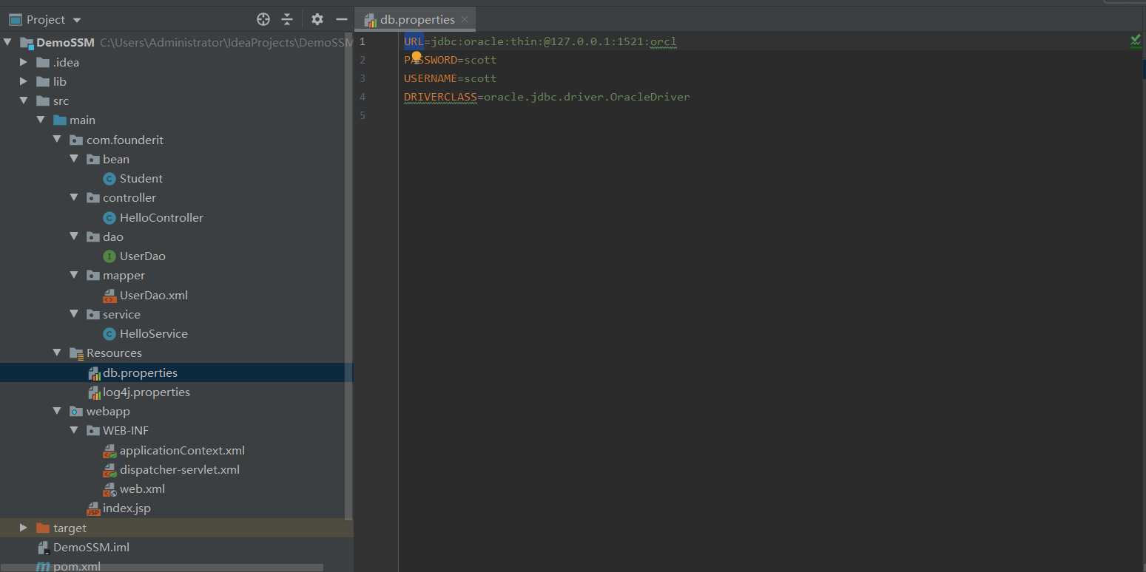Open Project panel settings gear
Screen dimensions: 1146x572
point(317,19)
